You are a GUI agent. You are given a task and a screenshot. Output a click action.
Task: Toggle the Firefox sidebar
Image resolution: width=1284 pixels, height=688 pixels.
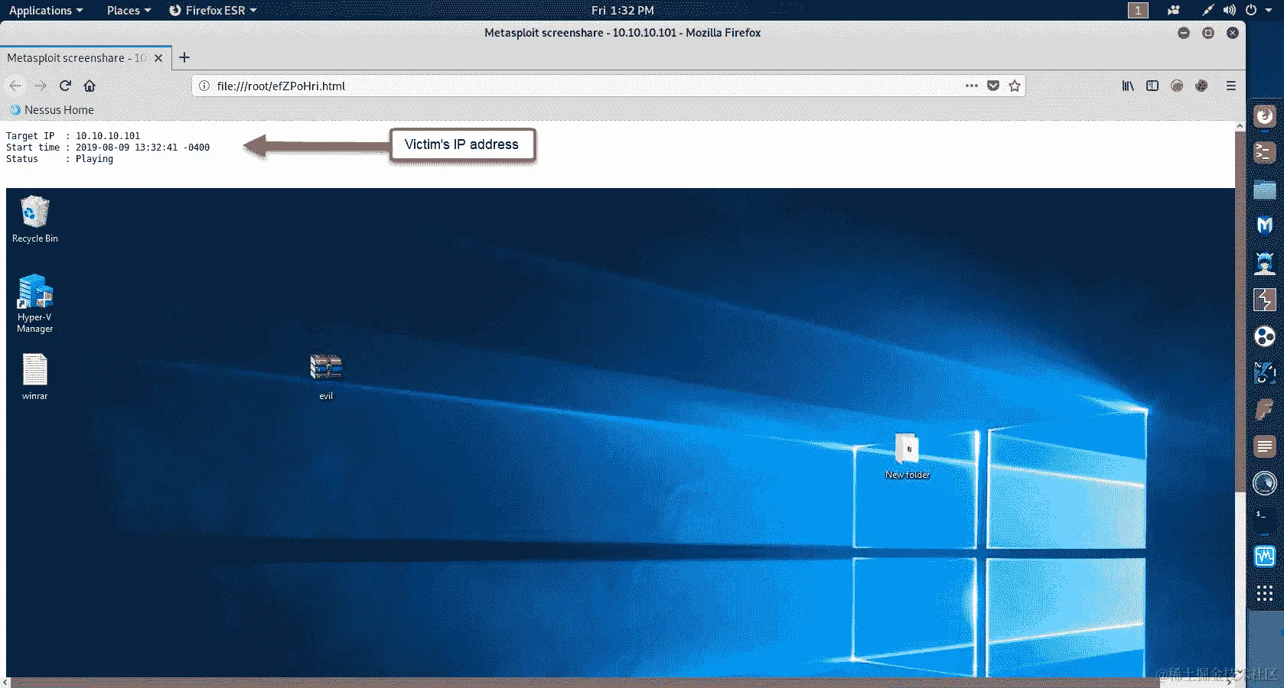pyautogui.click(x=1152, y=86)
